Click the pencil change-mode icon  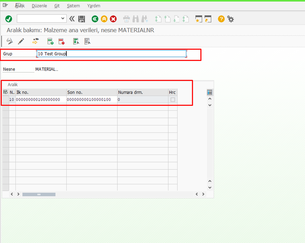pyautogui.click(x=21, y=41)
